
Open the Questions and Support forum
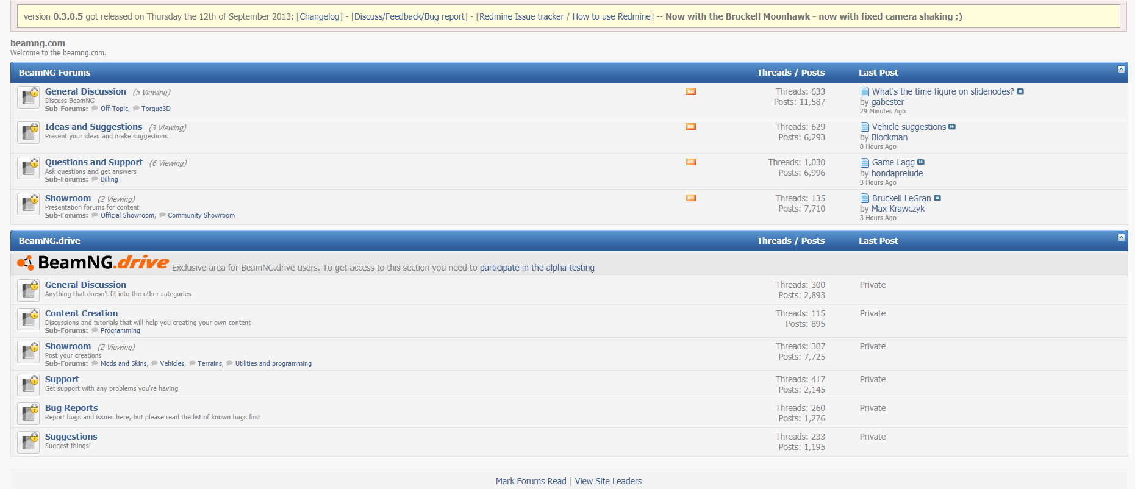coord(94,162)
